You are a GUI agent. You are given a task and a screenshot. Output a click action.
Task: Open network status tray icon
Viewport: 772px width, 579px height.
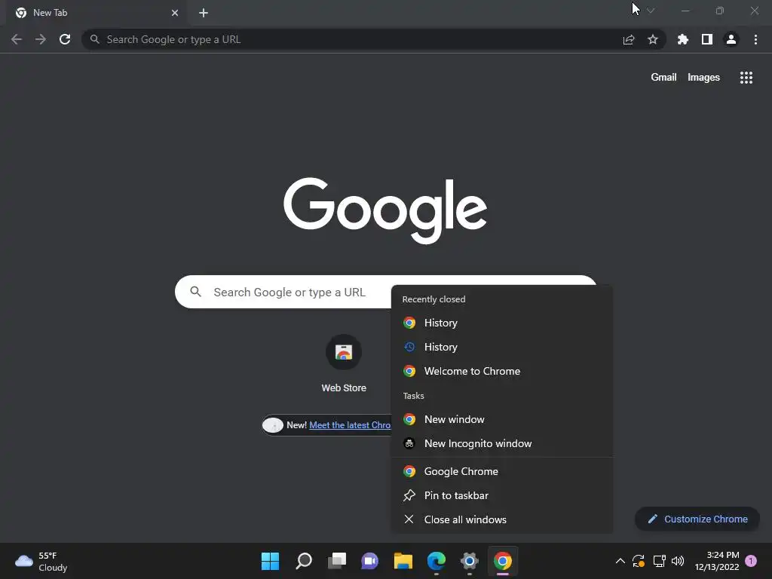tap(659, 561)
